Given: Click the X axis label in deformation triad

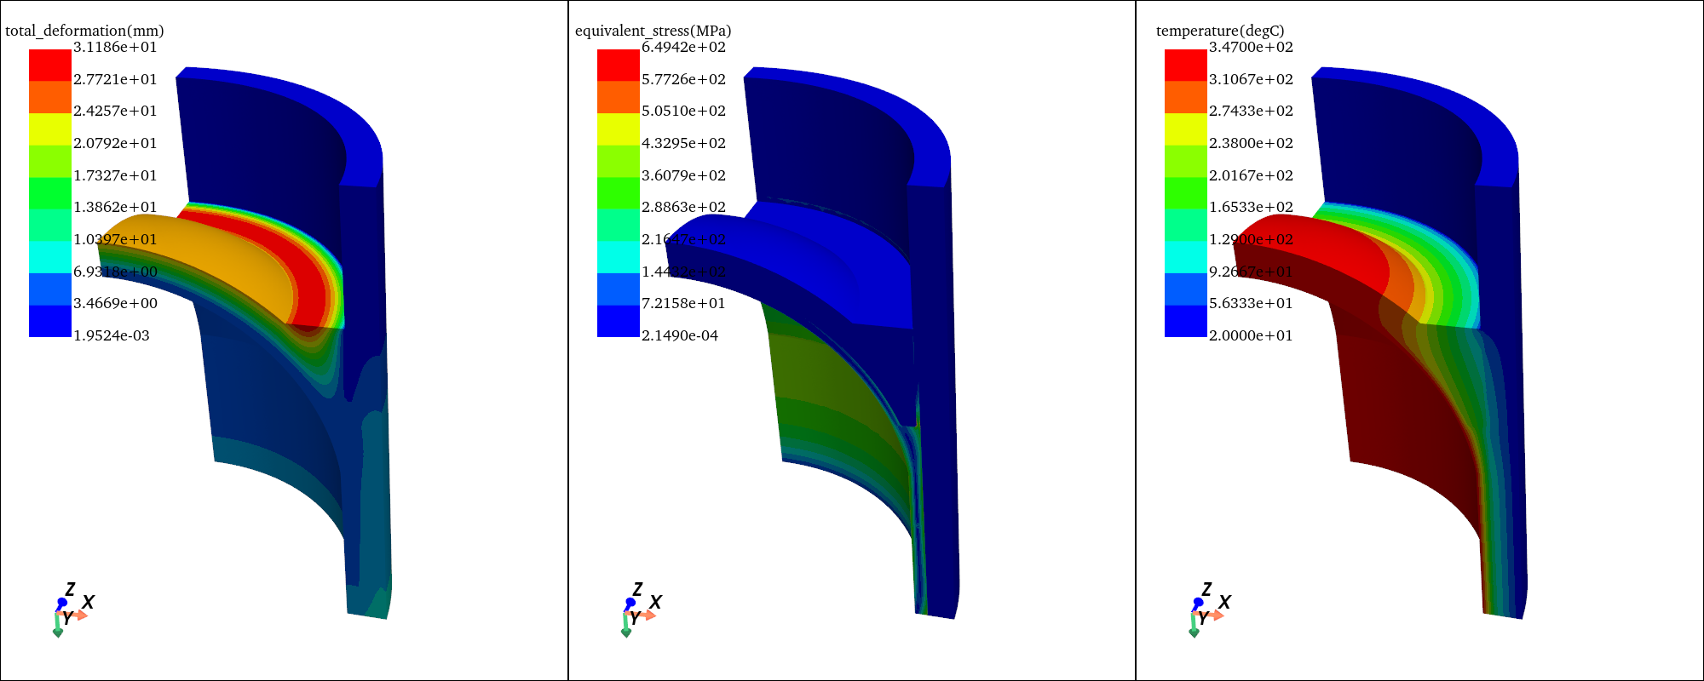Looking at the screenshot, I should pyautogui.click(x=88, y=603).
